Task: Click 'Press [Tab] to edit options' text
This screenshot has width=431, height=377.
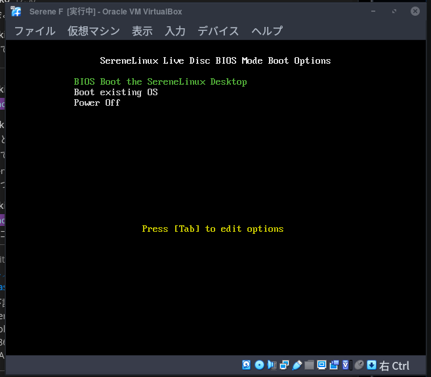Action: click(213, 229)
